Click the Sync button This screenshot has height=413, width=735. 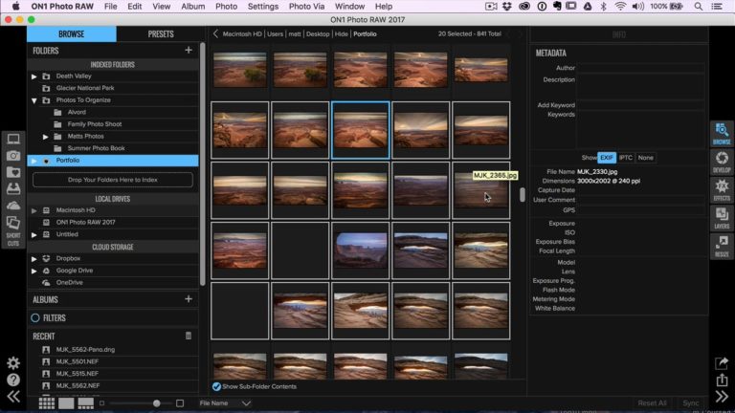[690, 403]
